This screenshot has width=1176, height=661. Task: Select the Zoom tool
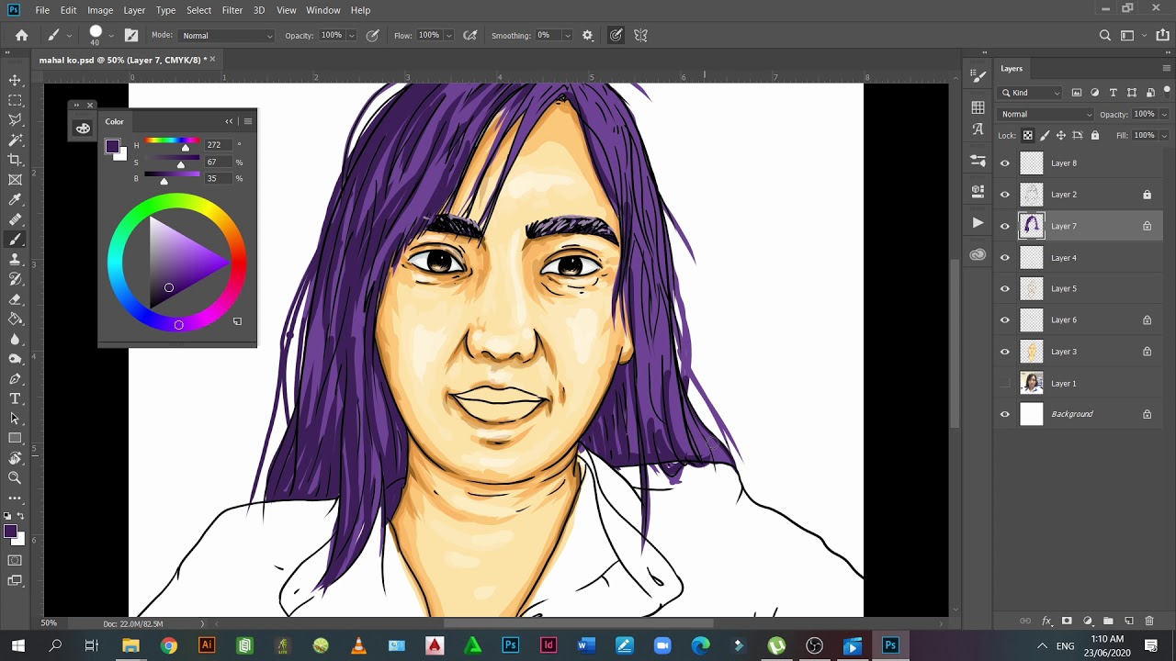point(15,478)
